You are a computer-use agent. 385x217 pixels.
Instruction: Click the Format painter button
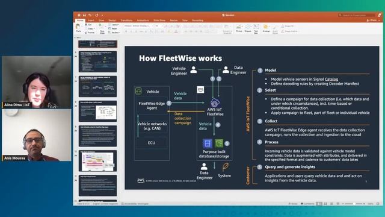click(90, 33)
